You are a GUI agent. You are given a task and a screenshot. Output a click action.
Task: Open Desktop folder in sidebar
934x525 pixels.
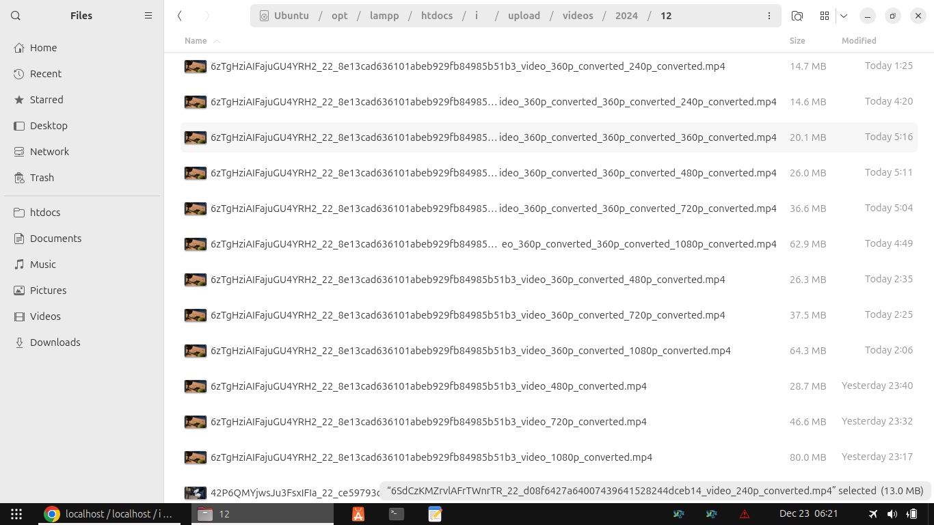point(82,126)
